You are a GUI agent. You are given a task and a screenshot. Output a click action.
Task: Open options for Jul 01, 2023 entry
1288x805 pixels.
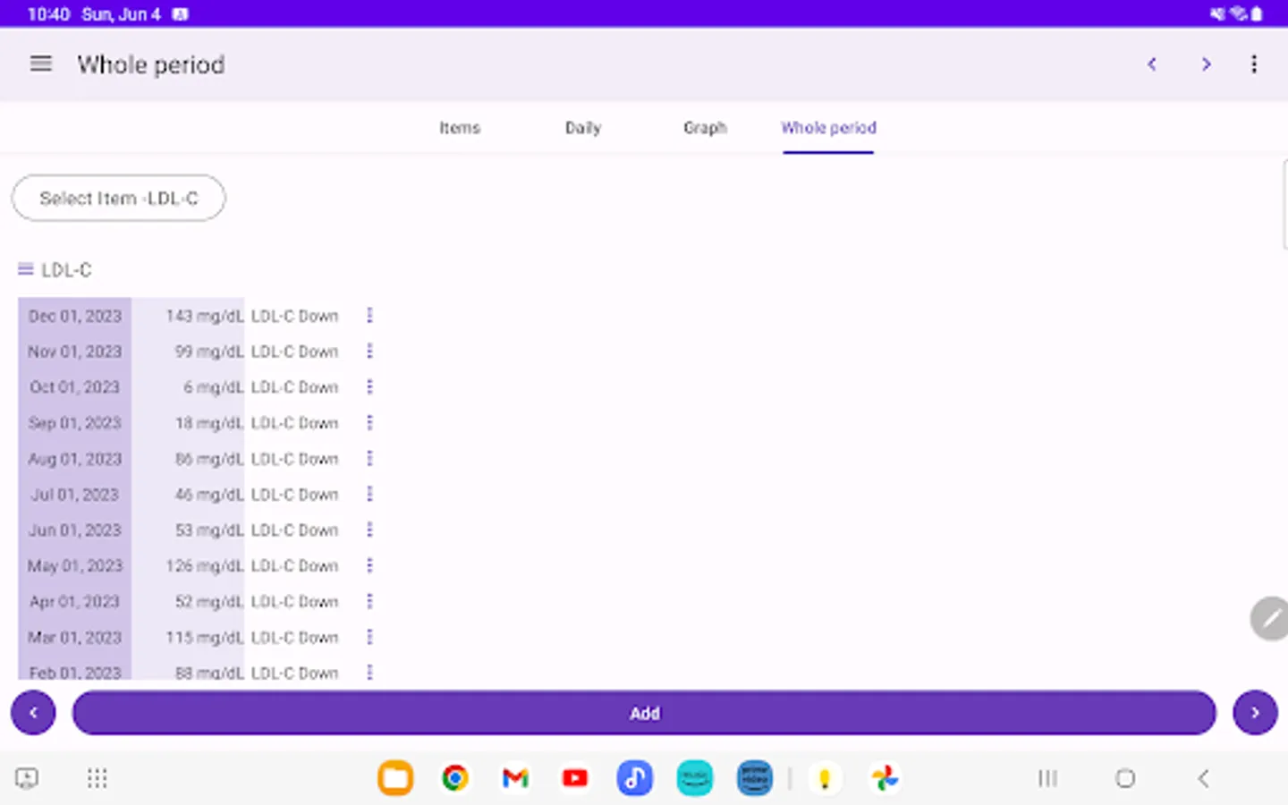(x=369, y=495)
